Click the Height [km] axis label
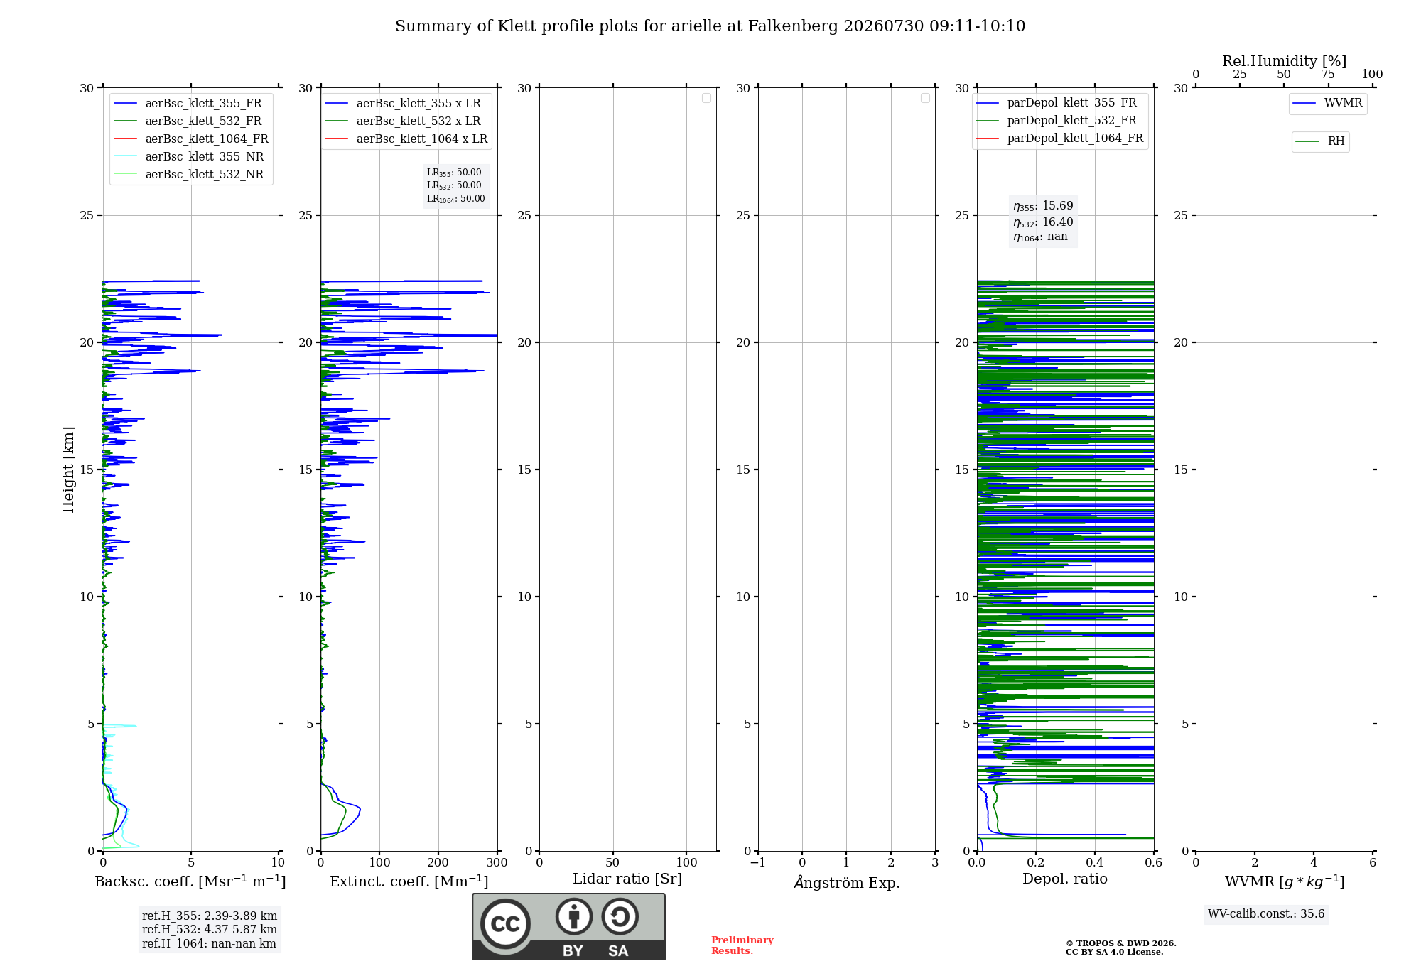Image resolution: width=1421 pixels, height=966 pixels. 68,470
